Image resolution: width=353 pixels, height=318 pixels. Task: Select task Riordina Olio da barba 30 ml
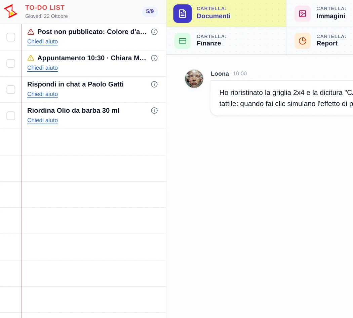(73, 110)
